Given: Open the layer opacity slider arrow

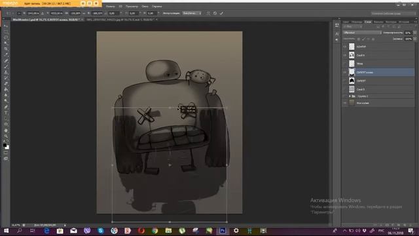Looking at the screenshot, I should click(x=414, y=33).
